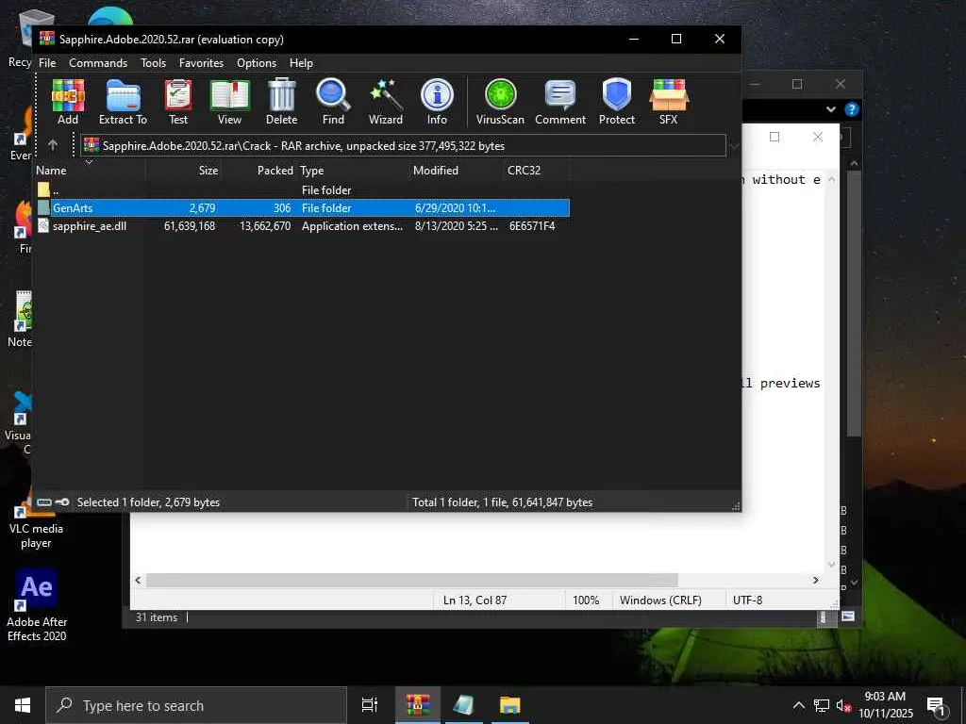Click the Notepad taskbar icon
Viewport: 966px width, 724px height.
464,705
